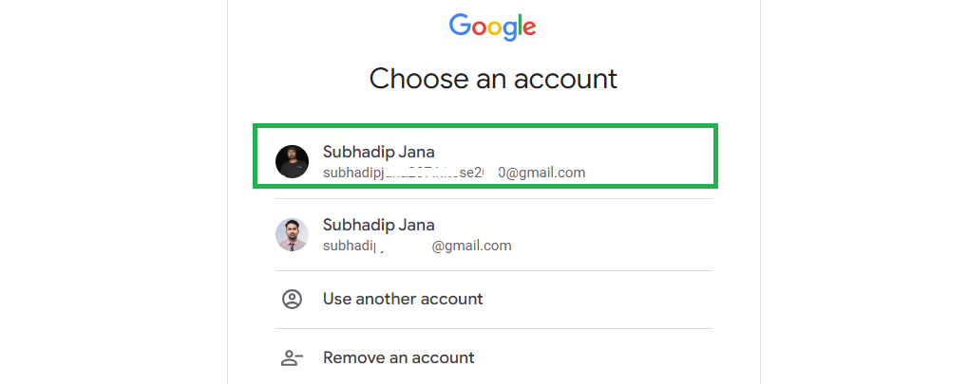Click the light-background profile photo of the second account
The width and height of the screenshot is (969, 384).
pos(292,234)
